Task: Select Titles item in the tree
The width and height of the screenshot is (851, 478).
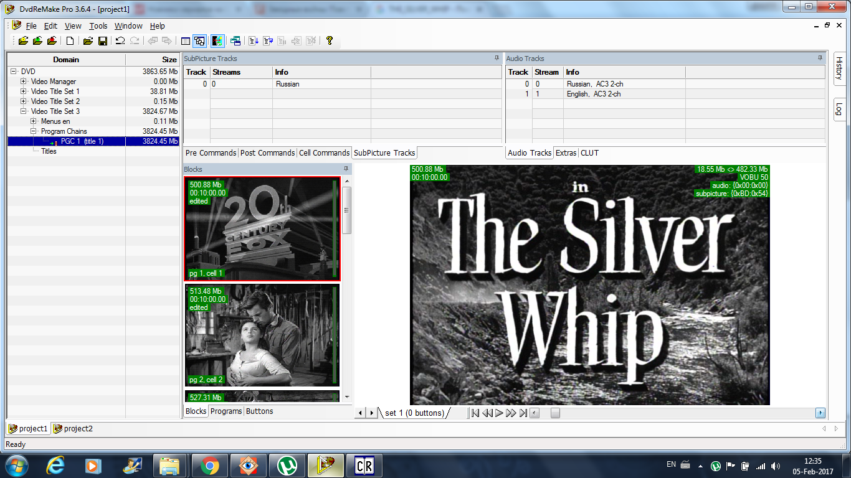Action: pyautogui.click(x=49, y=151)
